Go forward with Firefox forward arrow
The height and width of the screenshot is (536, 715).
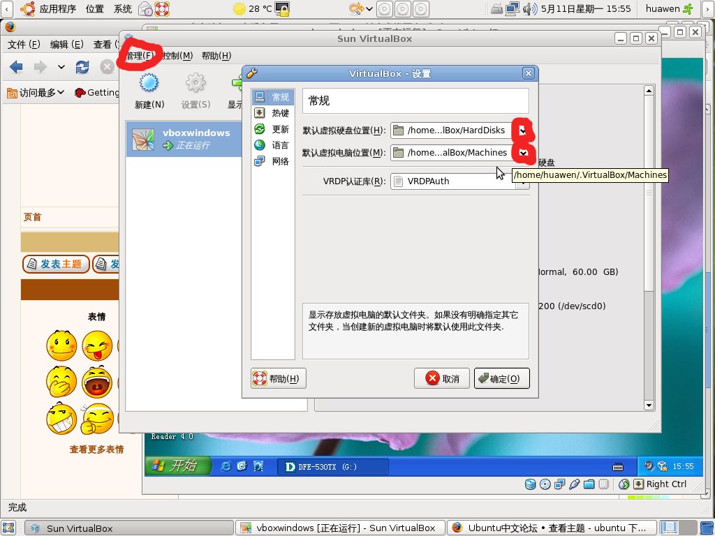click(x=40, y=67)
